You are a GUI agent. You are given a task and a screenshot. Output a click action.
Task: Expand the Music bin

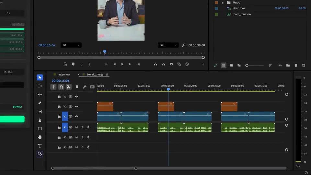(x=223, y=3)
